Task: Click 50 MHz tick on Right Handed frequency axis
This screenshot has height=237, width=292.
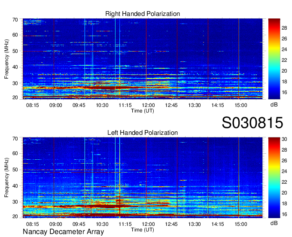Action: (x=15, y=51)
